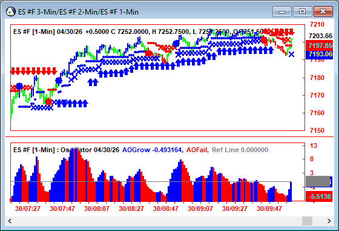339x231 pixels.
Task: Click the 30/09:27 time axis label
Action: pos(235,209)
